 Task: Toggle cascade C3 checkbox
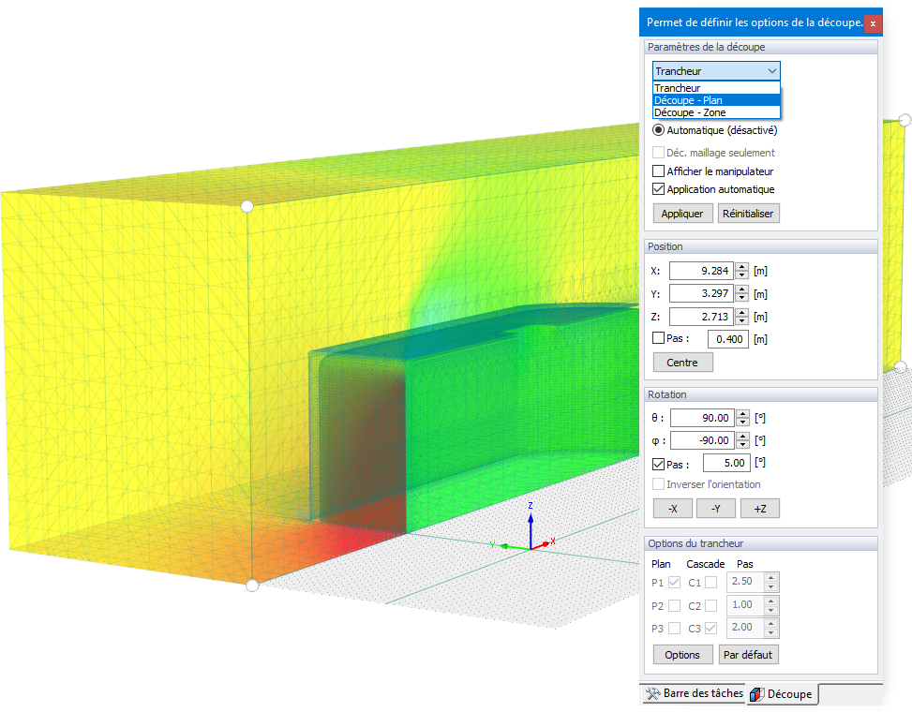pyautogui.click(x=710, y=629)
